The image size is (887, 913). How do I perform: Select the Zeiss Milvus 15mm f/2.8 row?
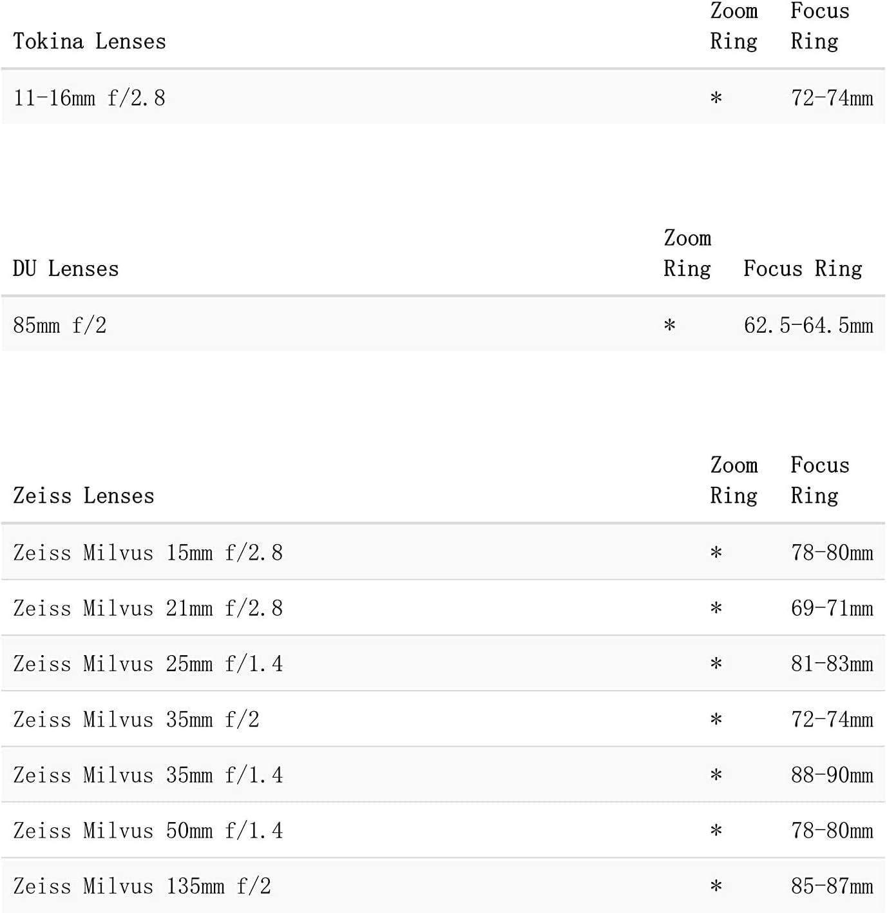tap(148, 553)
